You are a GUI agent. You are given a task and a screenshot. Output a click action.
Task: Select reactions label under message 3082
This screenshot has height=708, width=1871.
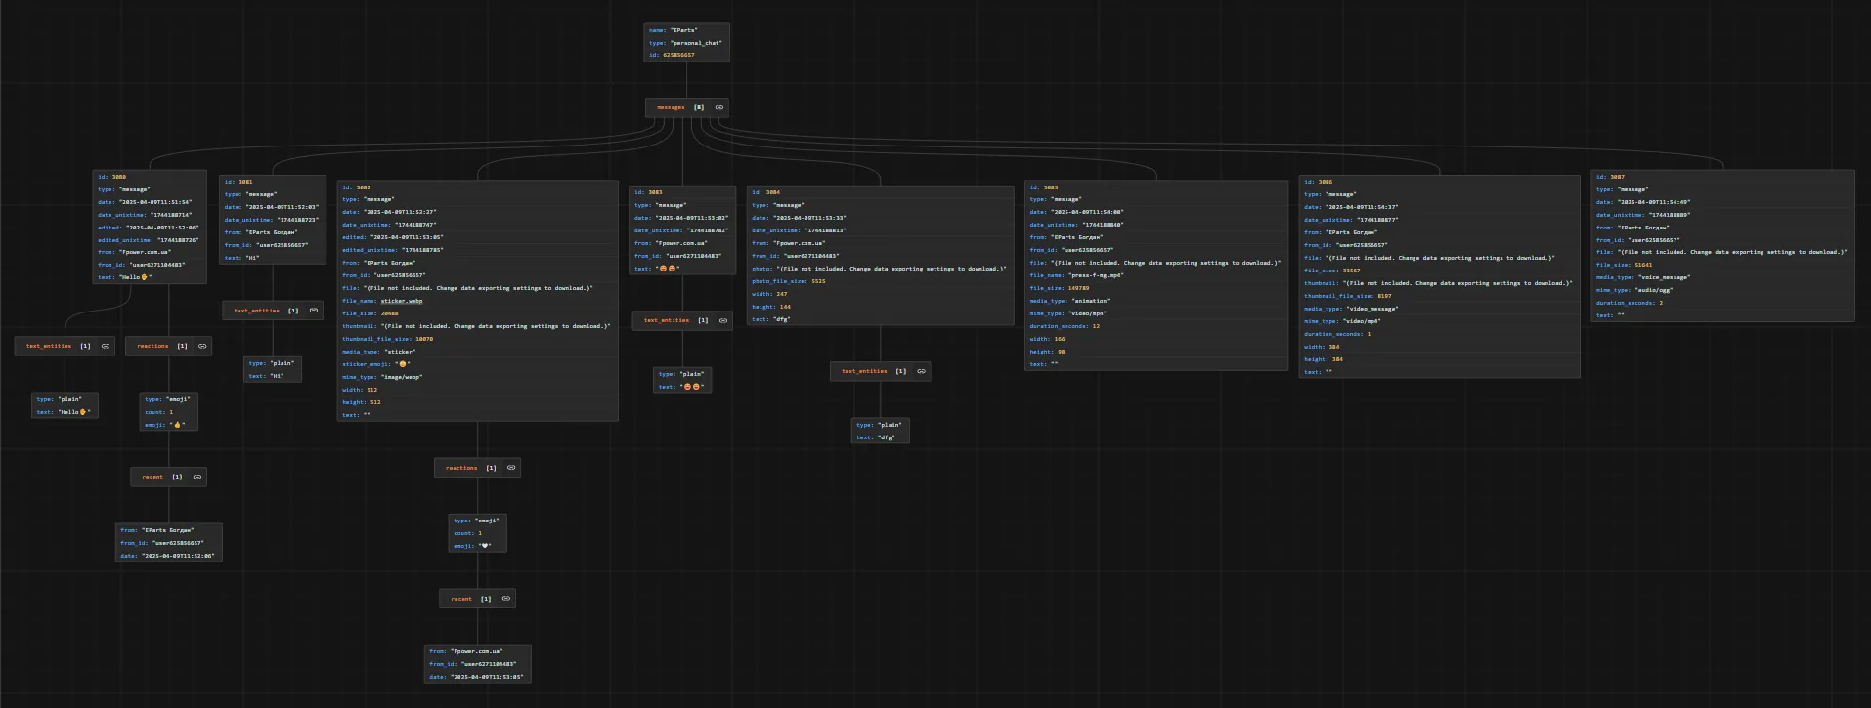[x=461, y=468]
